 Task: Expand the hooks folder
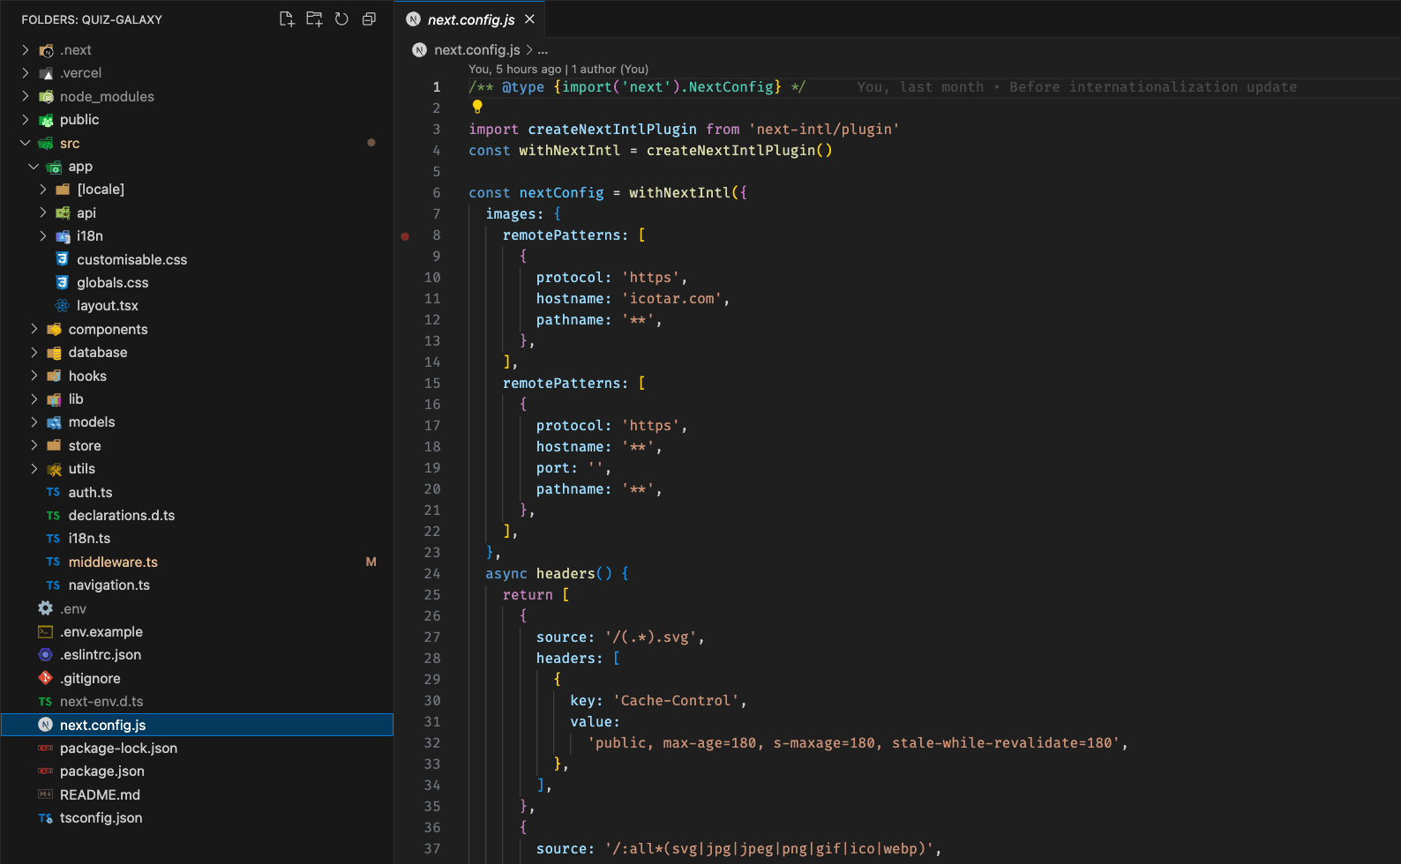tap(34, 376)
